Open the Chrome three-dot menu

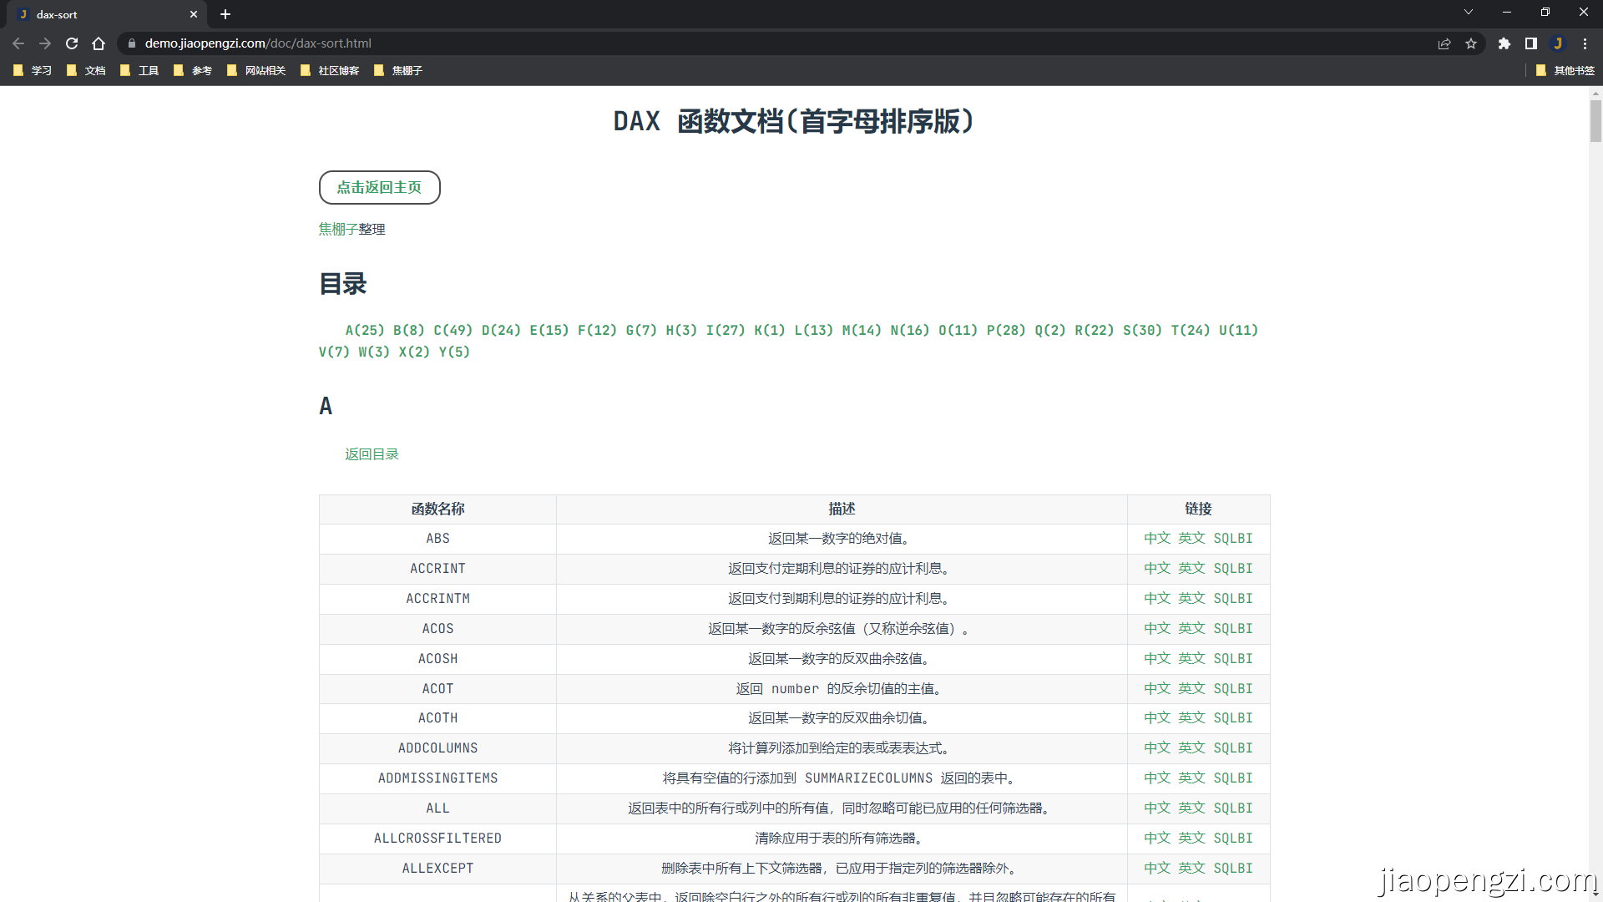click(1585, 43)
